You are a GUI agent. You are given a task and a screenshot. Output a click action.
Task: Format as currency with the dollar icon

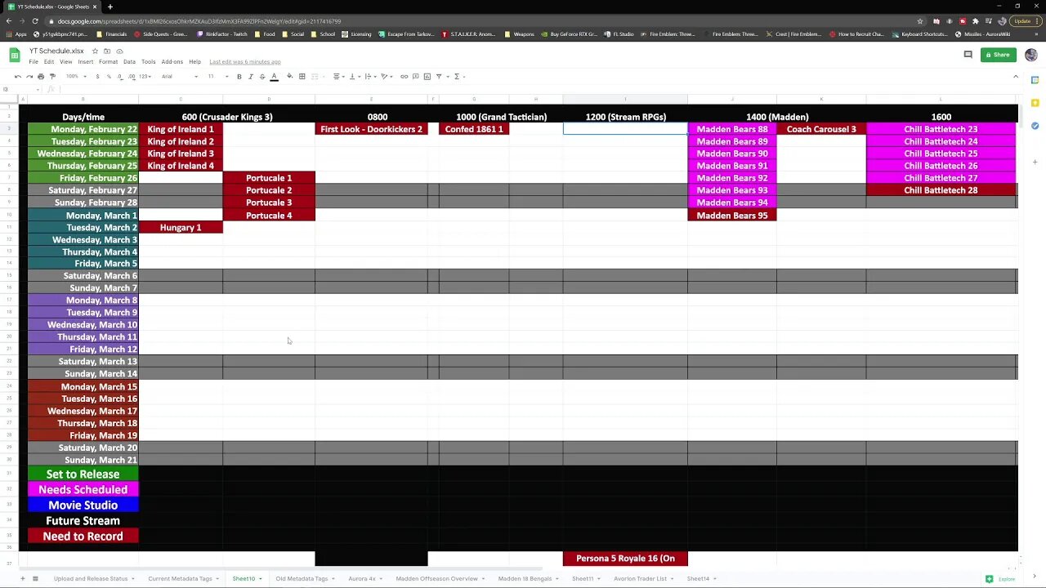click(x=97, y=76)
